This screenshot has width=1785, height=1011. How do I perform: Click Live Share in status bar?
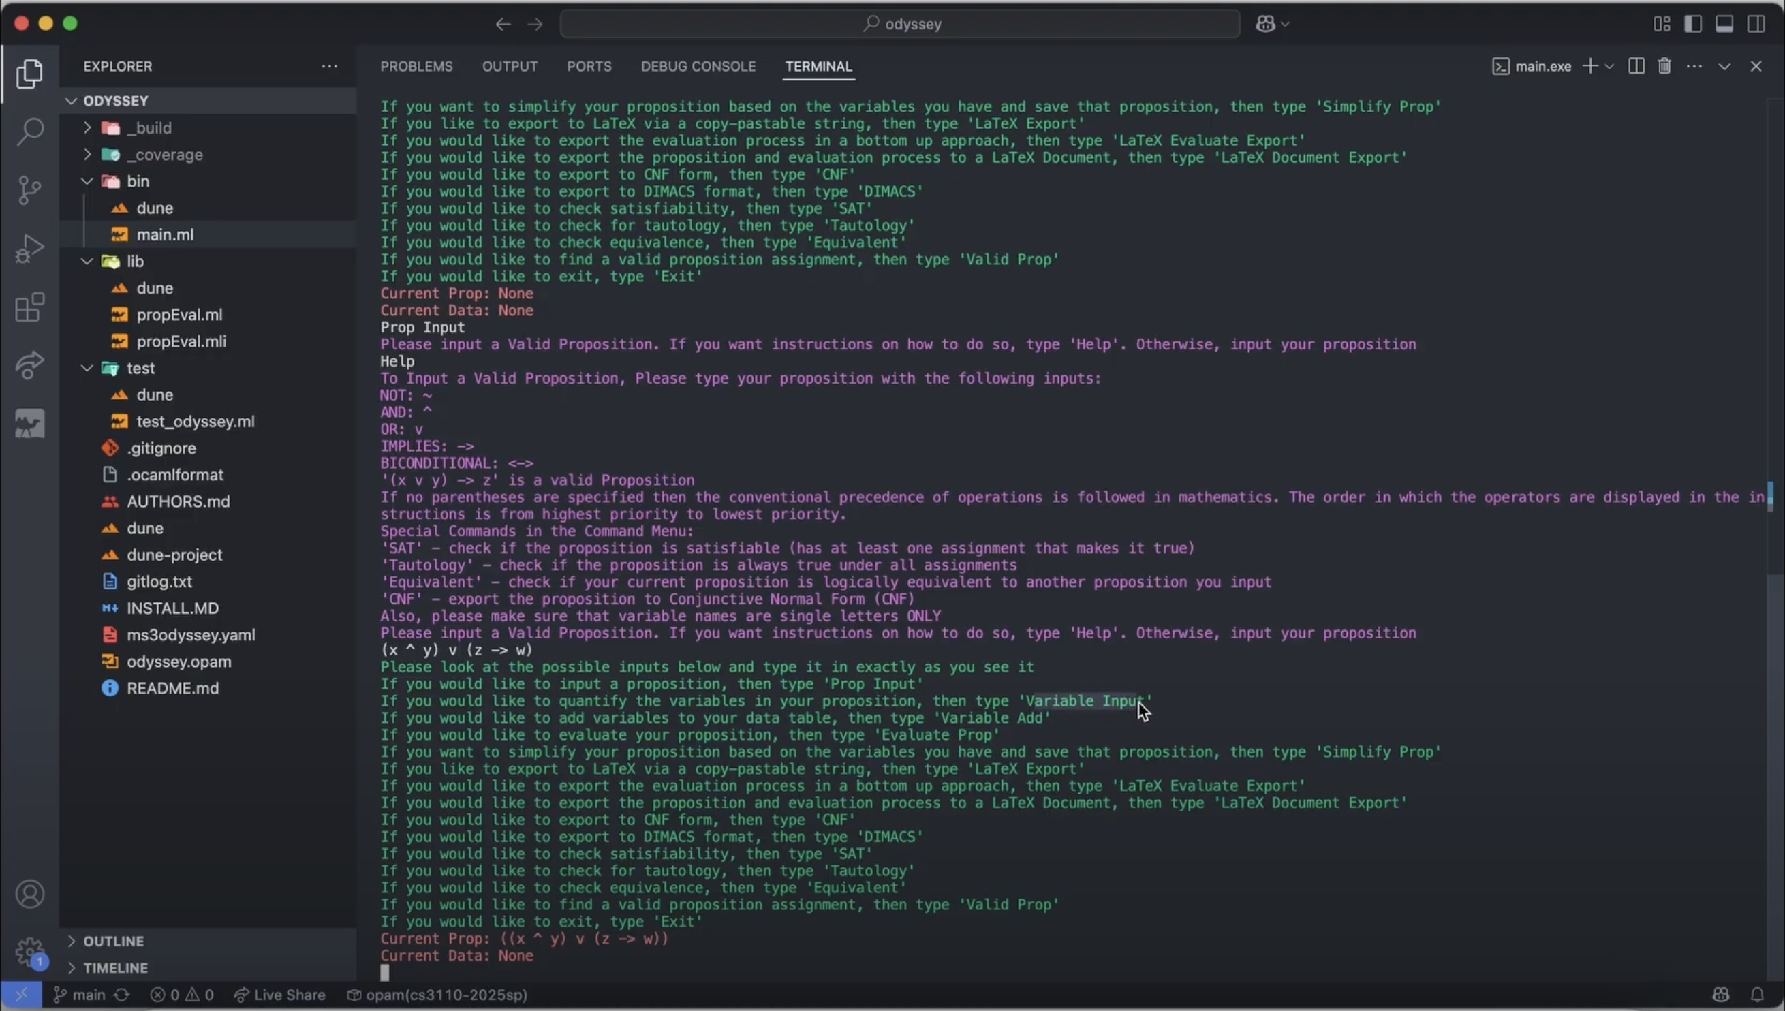pyautogui.click(x=280, y=995)
